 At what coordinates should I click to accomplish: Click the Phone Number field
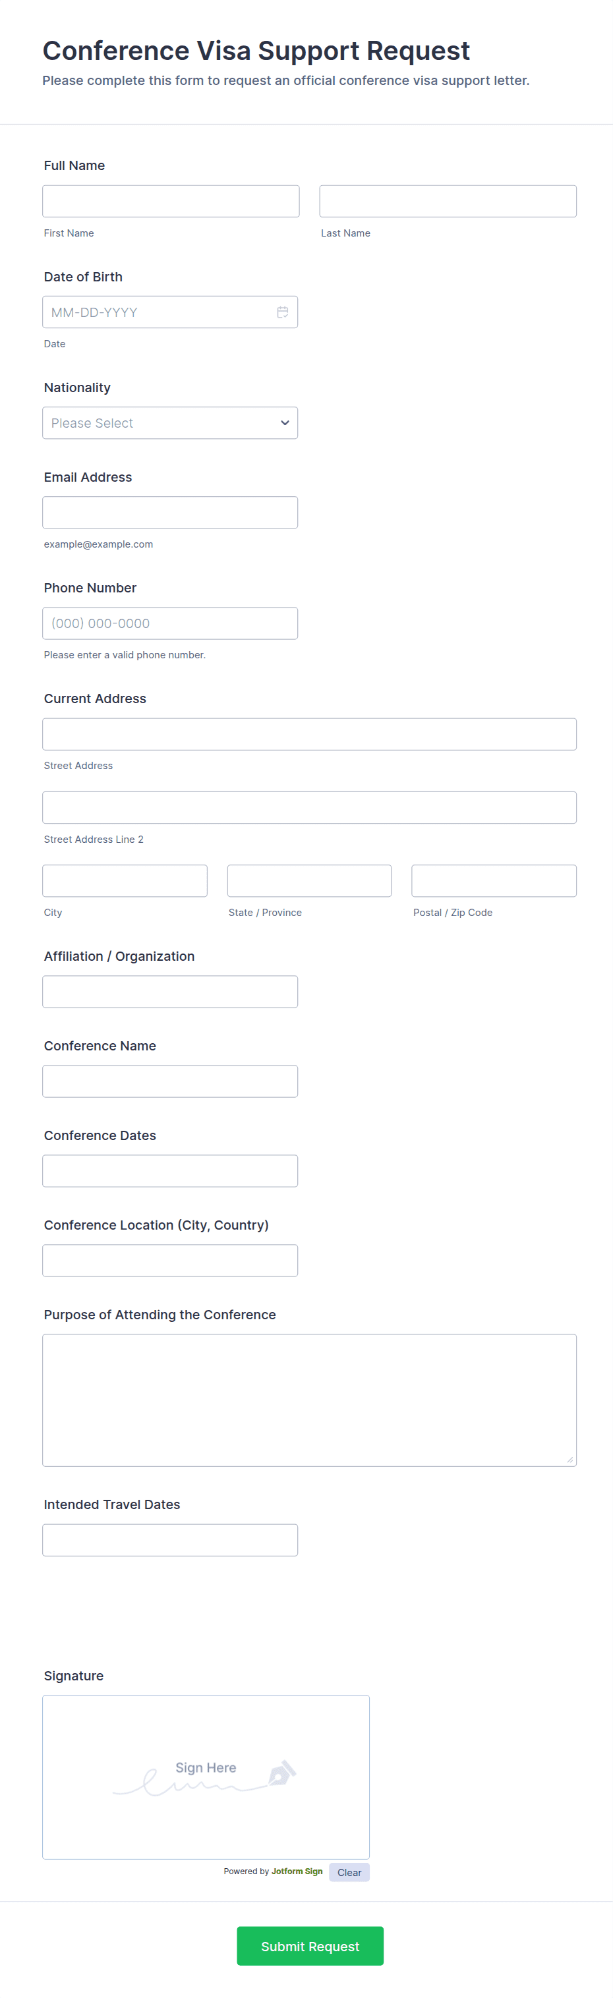pyautogui.click(x=170, y=623)
